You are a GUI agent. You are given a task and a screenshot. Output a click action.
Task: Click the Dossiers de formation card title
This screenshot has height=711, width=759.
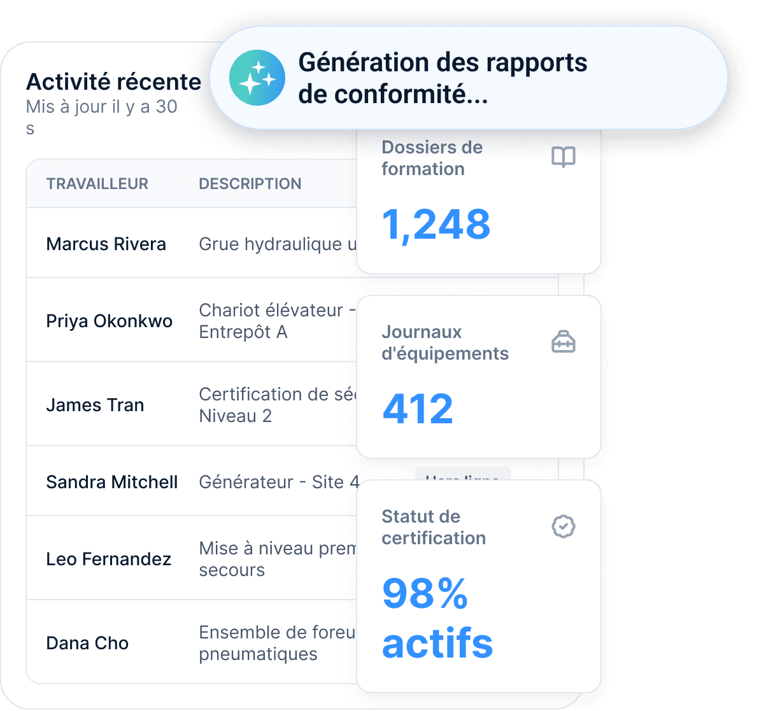coord(432,158)
